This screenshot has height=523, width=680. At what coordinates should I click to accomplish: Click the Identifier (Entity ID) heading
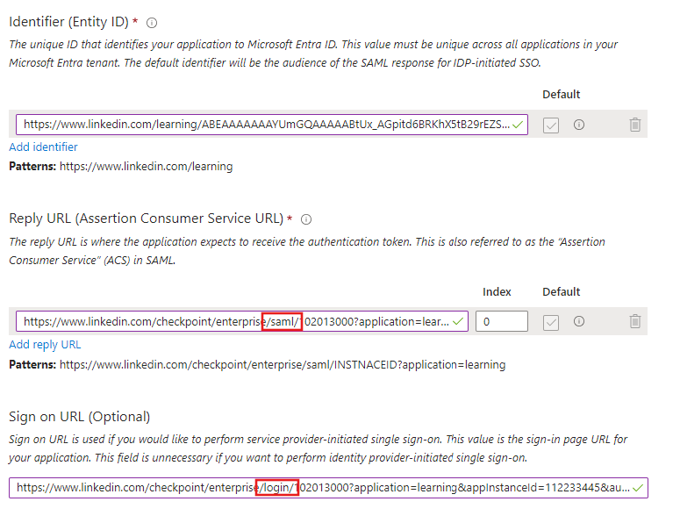[x=69, y=22]
